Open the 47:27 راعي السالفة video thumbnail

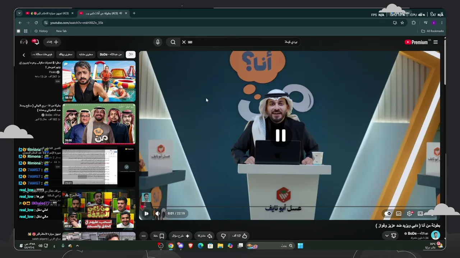click(x=99, y=210)
